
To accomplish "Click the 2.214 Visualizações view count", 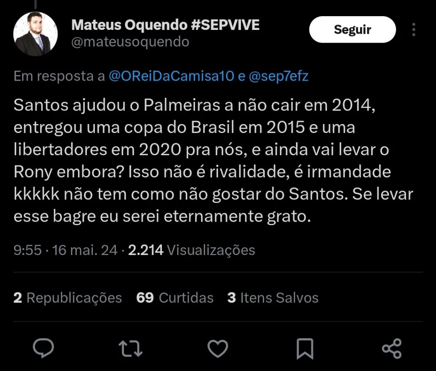I will (192, 250).
